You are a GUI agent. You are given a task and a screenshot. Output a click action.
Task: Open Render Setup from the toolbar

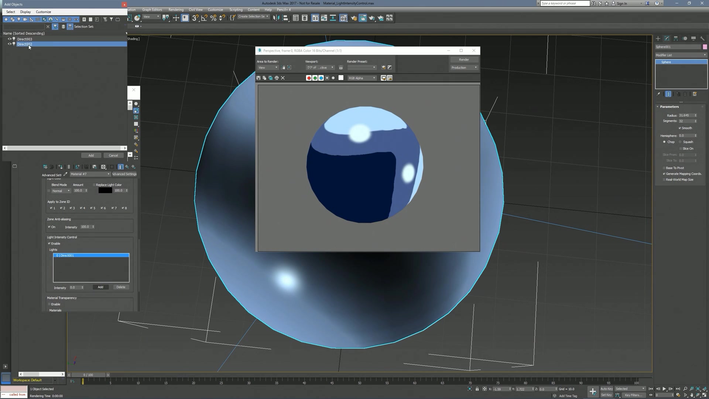click(354, 18)
